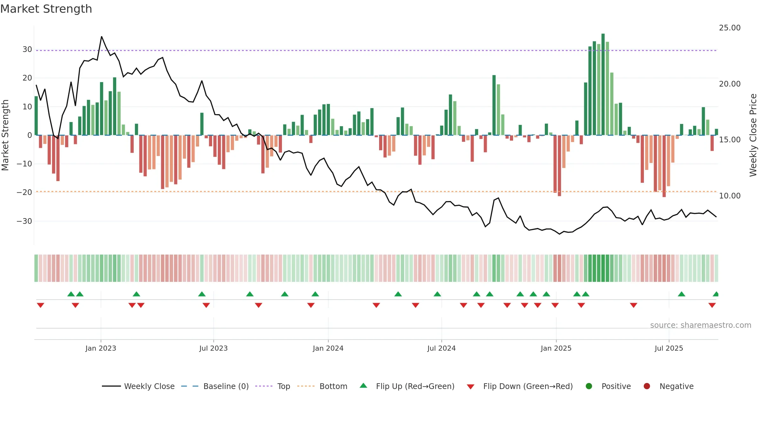Click the Jul 2023 axis label
Viewport: 762px width, 428px height.
click(x=213, y=348)
